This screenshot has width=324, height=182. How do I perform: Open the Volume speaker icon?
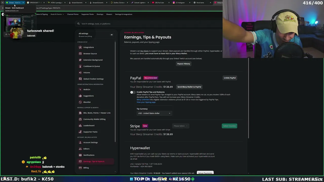click(80, 73)
